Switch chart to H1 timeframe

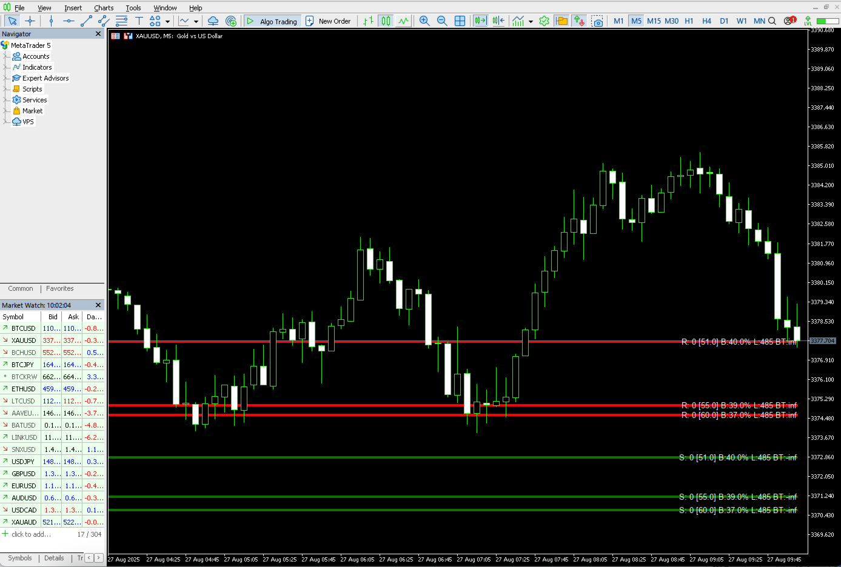[x=689, y=21]
